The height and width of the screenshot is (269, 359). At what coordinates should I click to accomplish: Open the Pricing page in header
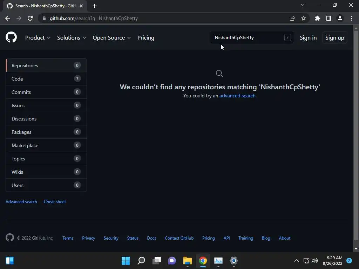pyautogui.click(x=146, y=38)
